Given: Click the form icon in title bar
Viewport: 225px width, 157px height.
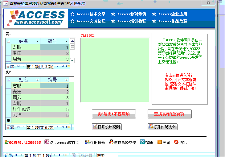Looking at the screenshot, I should click(6, 3).
